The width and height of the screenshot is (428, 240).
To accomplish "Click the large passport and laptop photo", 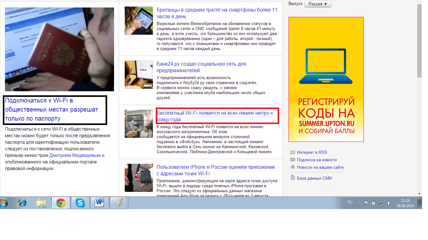I will pyautogui.click(x=60, y=49).
